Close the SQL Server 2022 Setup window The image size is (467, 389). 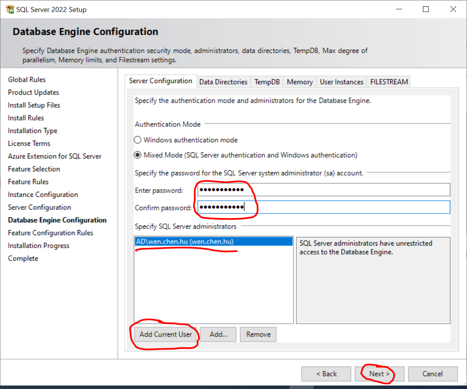pyautogui.click(x=453, y=9)
